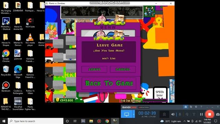220x124 pixels.
Task: Open the Paintquar desktop folder
Action: point(30,7)
